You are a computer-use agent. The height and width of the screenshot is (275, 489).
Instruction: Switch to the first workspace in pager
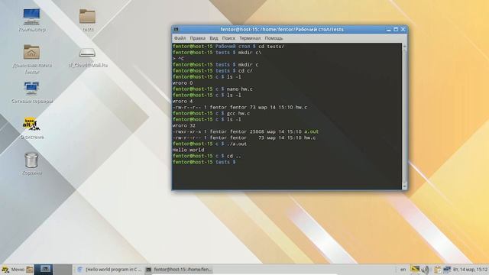pyautogui.click(x=43, y=270)
